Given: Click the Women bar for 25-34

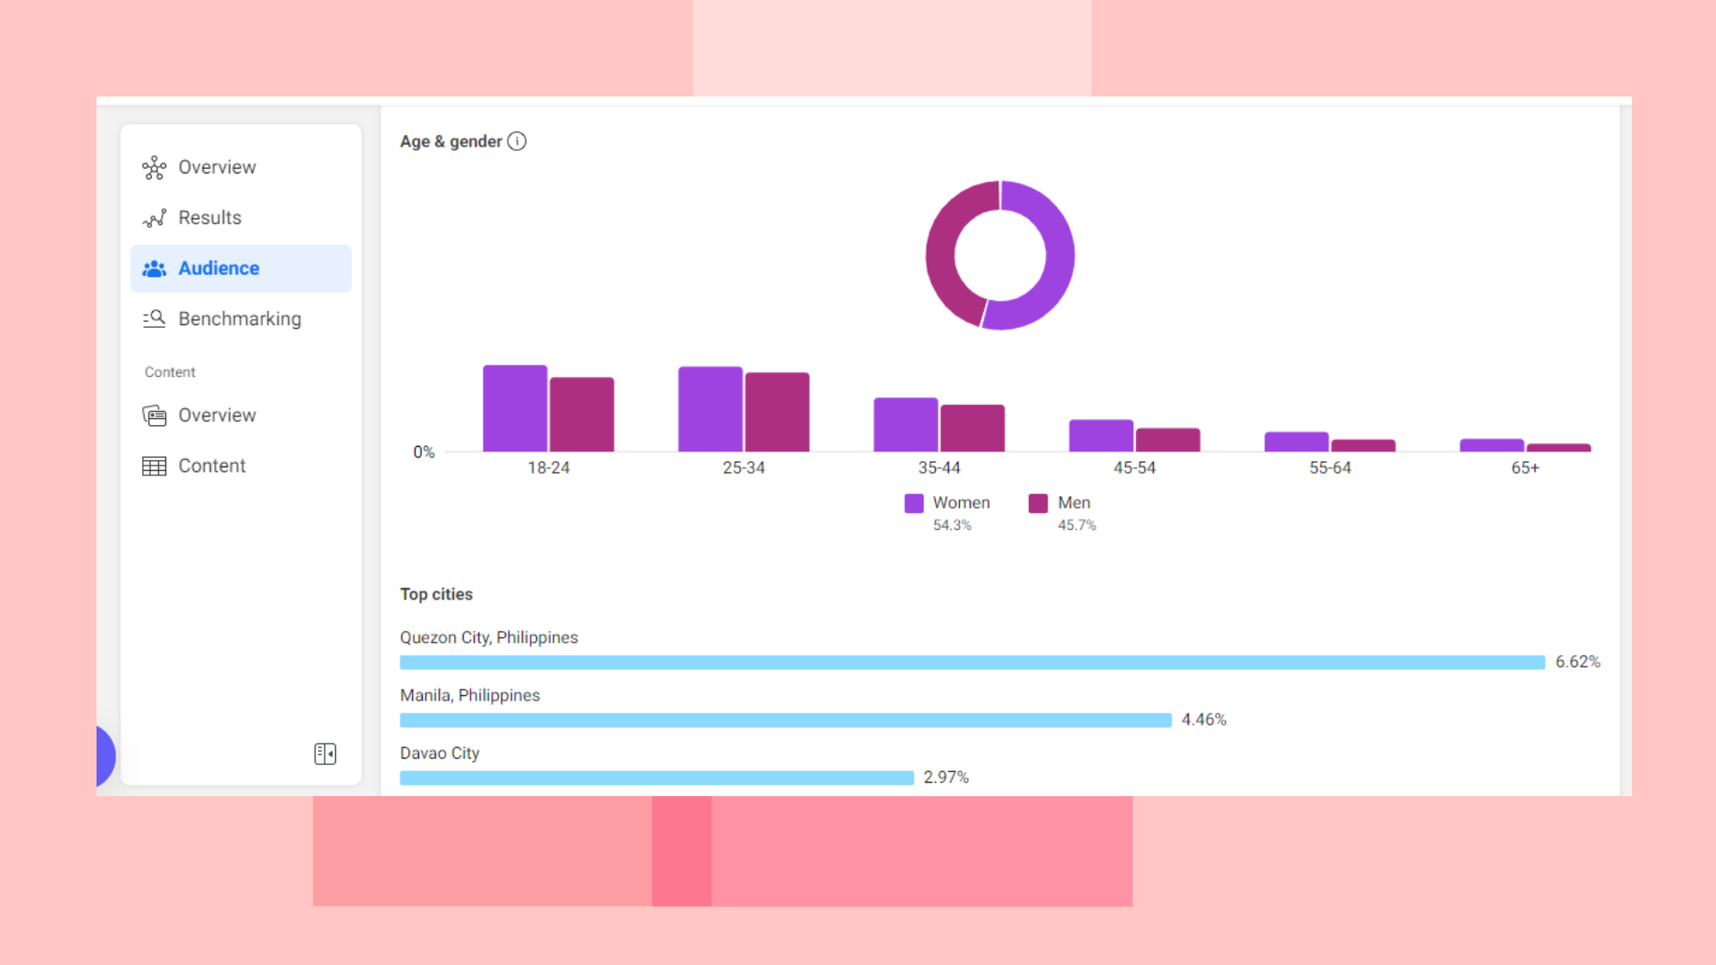Looking at the screenshot, I should tap(711, 409).
